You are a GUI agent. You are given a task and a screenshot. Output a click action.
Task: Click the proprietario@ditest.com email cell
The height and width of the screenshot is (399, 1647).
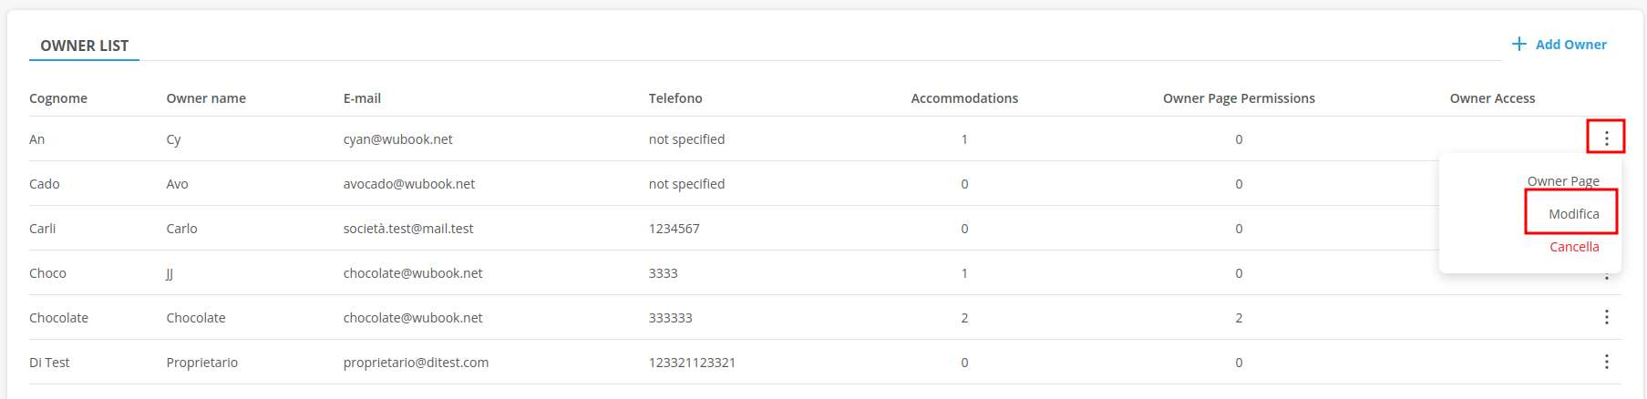coord(416,363)
